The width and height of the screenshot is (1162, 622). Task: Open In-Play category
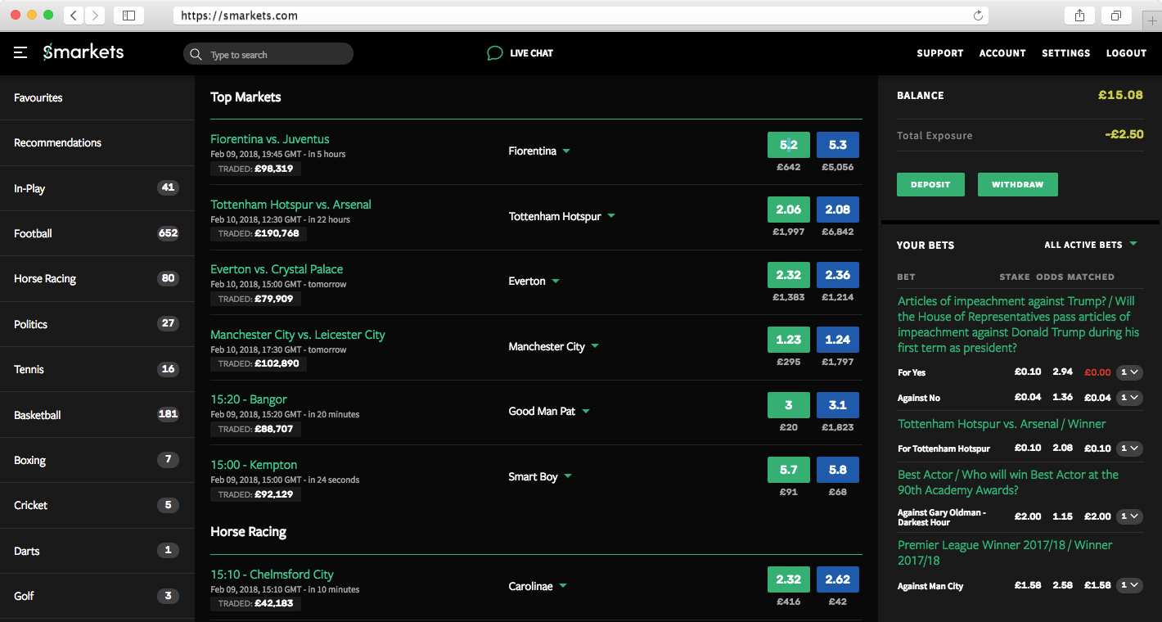tap(97, 188)
